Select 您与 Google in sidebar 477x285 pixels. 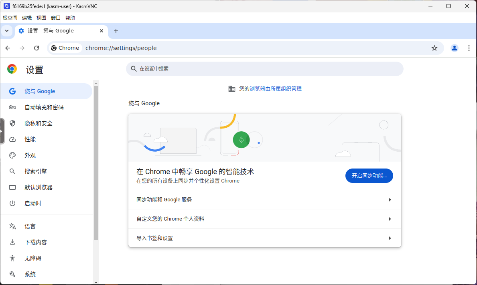pyautogui.click(x=46, y=91)
